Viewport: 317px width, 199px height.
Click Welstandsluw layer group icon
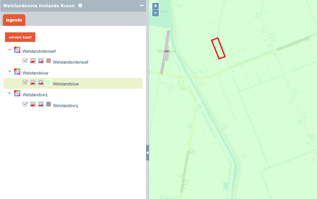coord(17,72)
